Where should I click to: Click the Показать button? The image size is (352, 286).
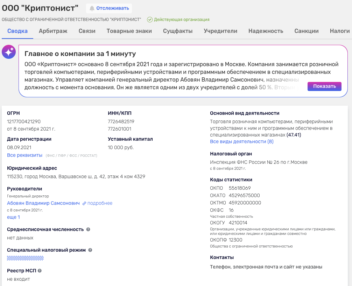[324, 86]
